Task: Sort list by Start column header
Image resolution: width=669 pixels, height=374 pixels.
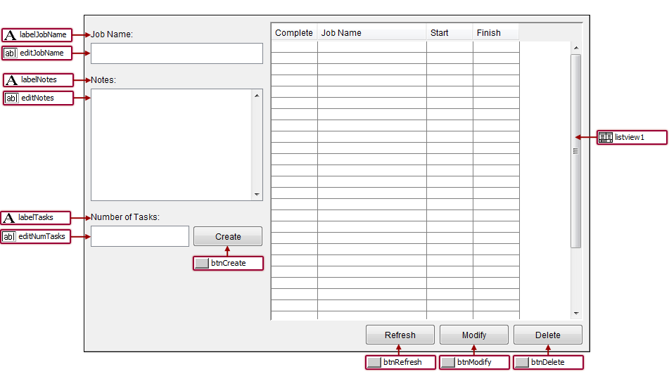Action: click(449, 32)
